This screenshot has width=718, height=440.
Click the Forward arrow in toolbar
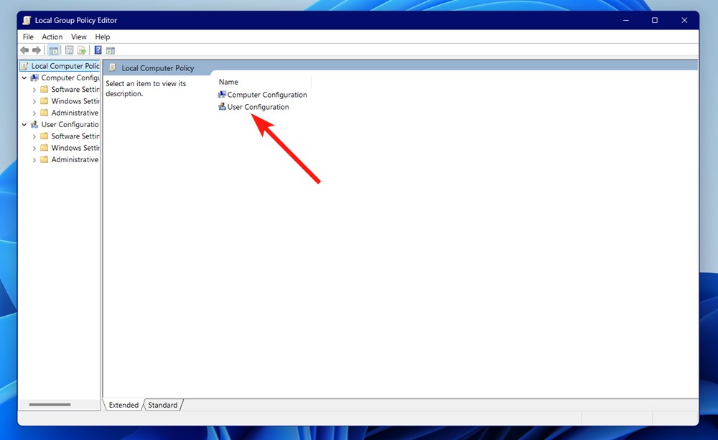(x=37, y=50)
